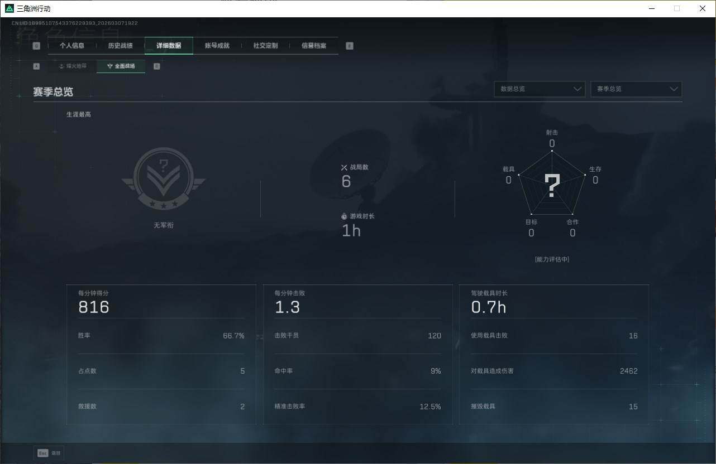716x464 pixels.
Task: Open the 个人信息 tab
Action: [x=72, y=46]
